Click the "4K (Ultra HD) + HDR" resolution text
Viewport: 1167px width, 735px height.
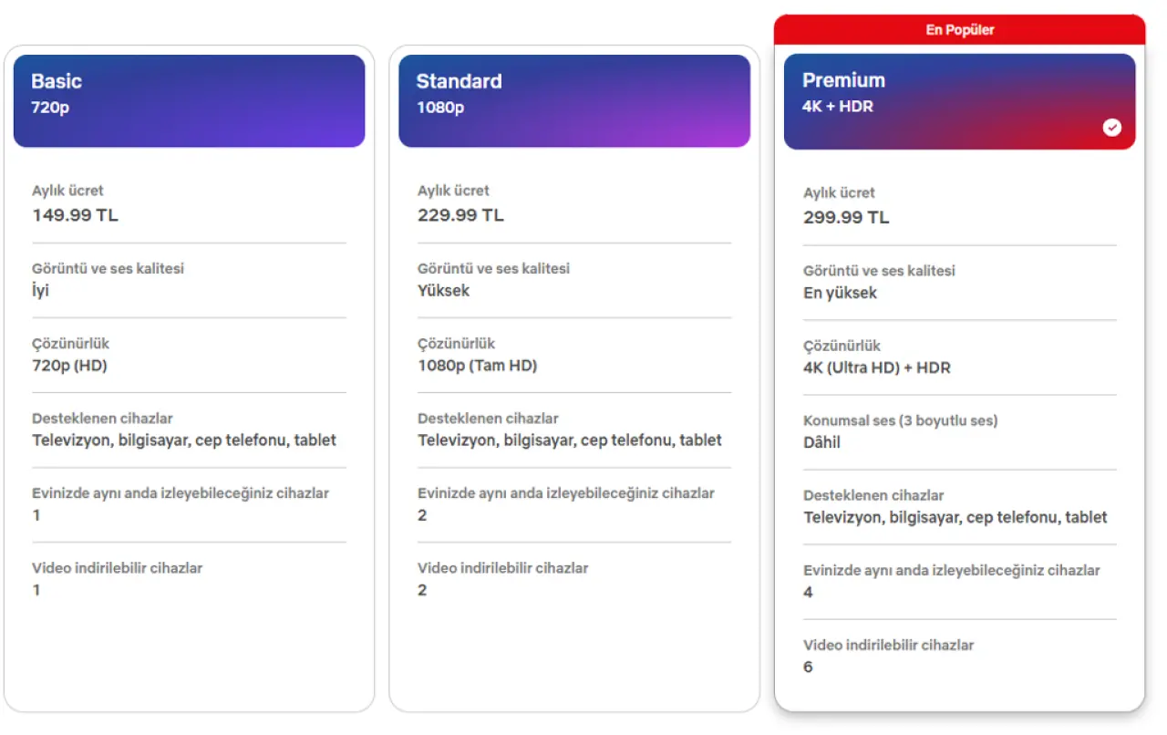tap(876, 367)
